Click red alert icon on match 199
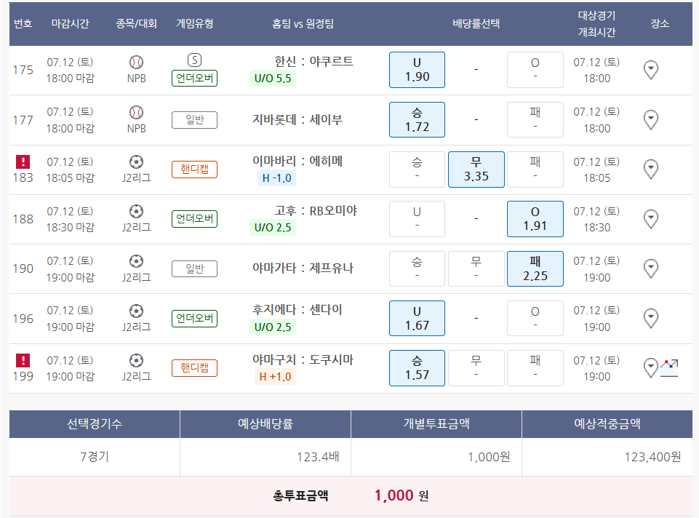Viewport: 699px width, 518px height. pos(23,360)
